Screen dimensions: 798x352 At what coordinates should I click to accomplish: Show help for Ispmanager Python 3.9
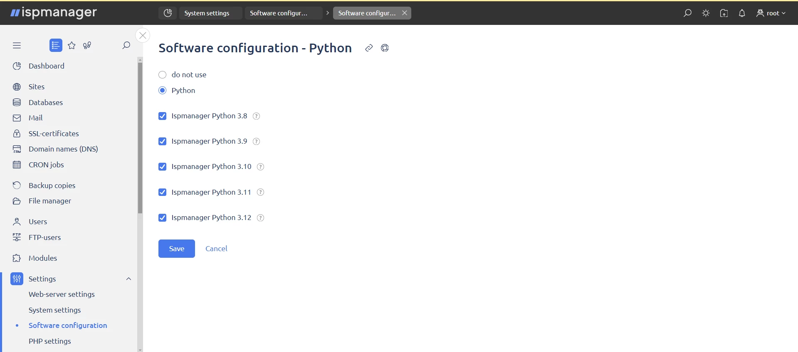click(x=257, y=142)
